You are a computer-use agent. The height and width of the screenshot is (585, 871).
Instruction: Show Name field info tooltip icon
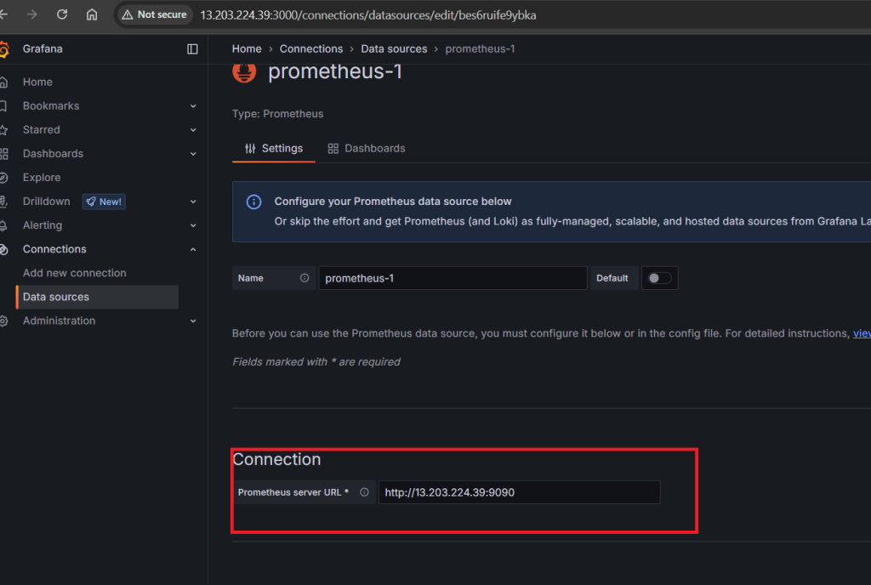pyautogui.click(x=305, y=277)
